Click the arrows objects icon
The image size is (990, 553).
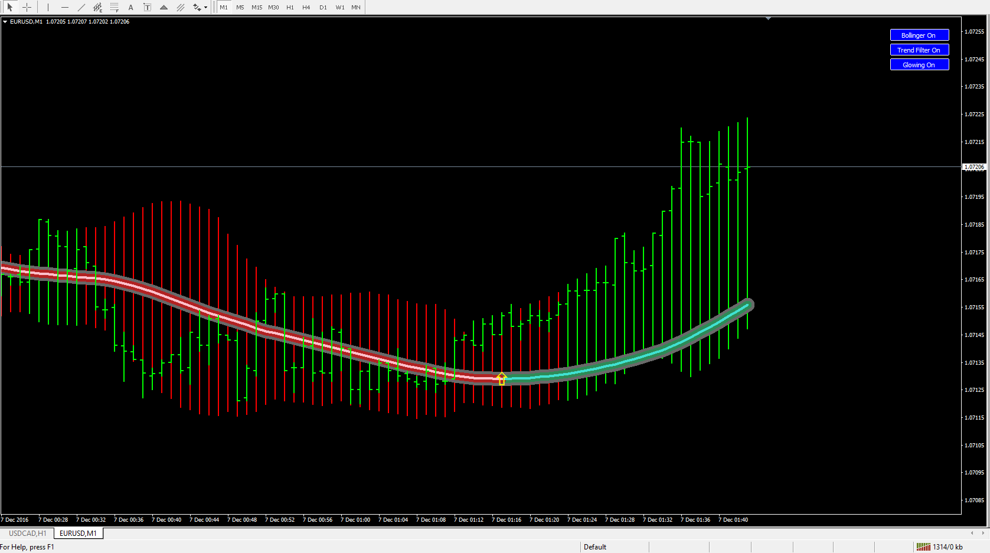[x=197, y=7]
